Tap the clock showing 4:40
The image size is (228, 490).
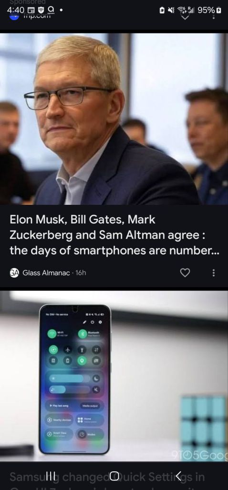[15, 11]
